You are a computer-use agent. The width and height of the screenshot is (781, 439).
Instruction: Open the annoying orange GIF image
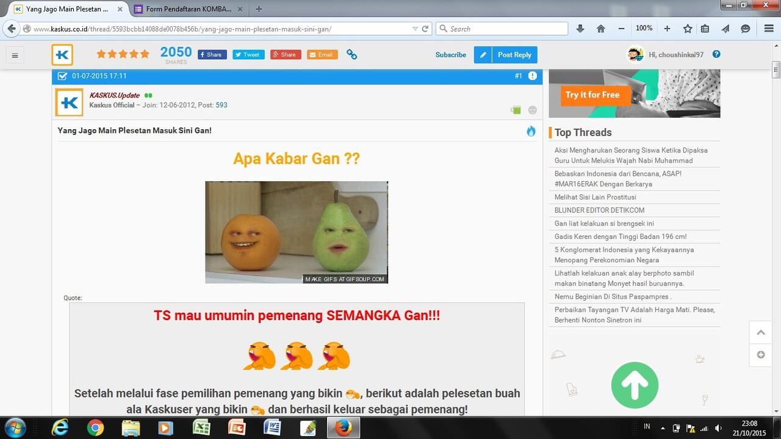297,232
